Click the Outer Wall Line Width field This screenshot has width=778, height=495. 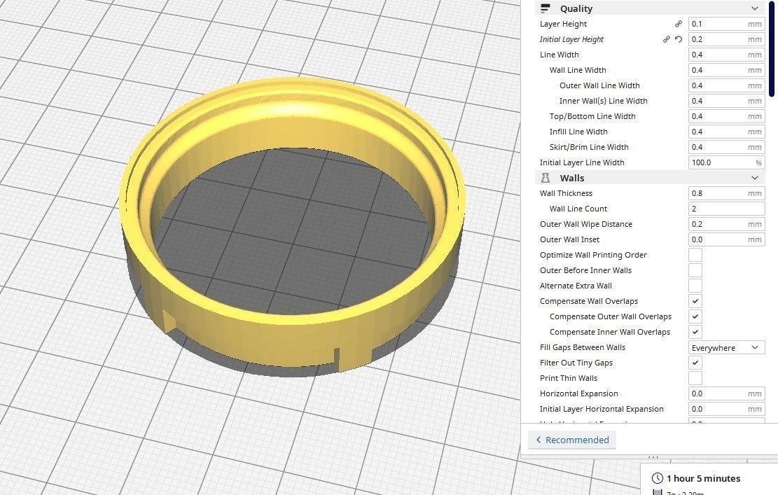(726, 85)
